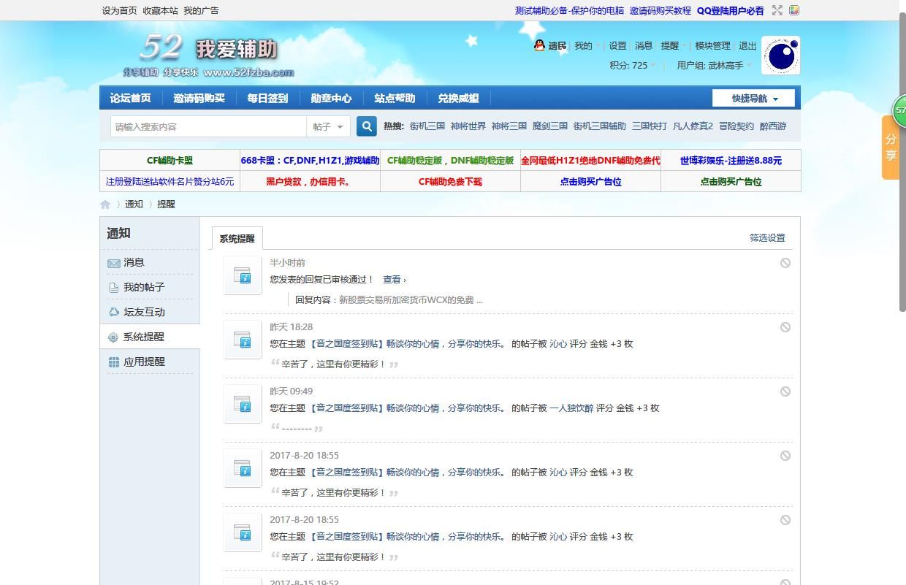Click the 筛选设置 filter settings link
906x585 pixels.
pos(767,238)
